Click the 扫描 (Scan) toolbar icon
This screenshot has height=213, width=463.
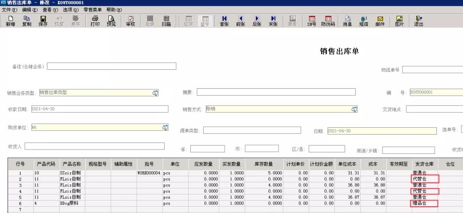pos(166,21)
